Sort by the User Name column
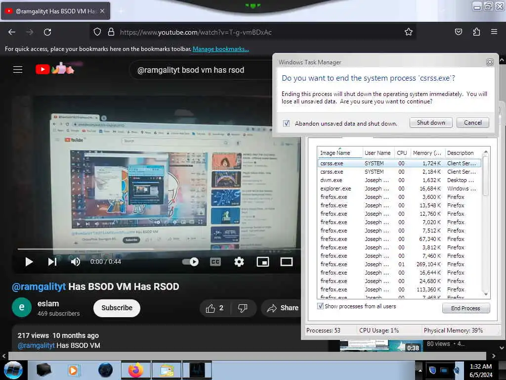 click(378, 153)
